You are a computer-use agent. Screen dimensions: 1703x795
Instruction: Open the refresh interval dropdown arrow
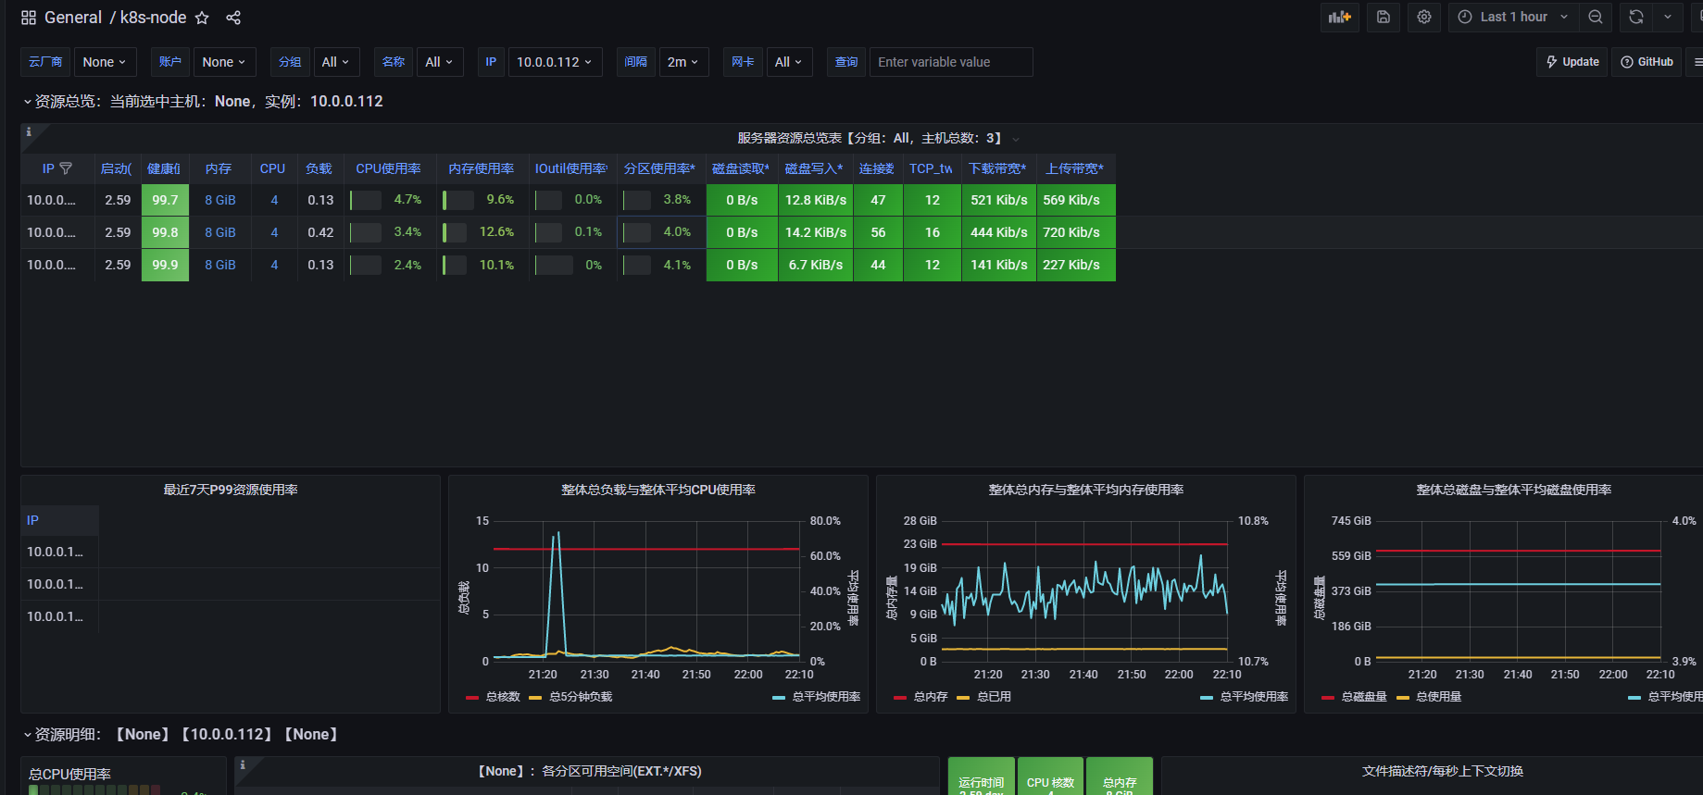pos(1668,17)
